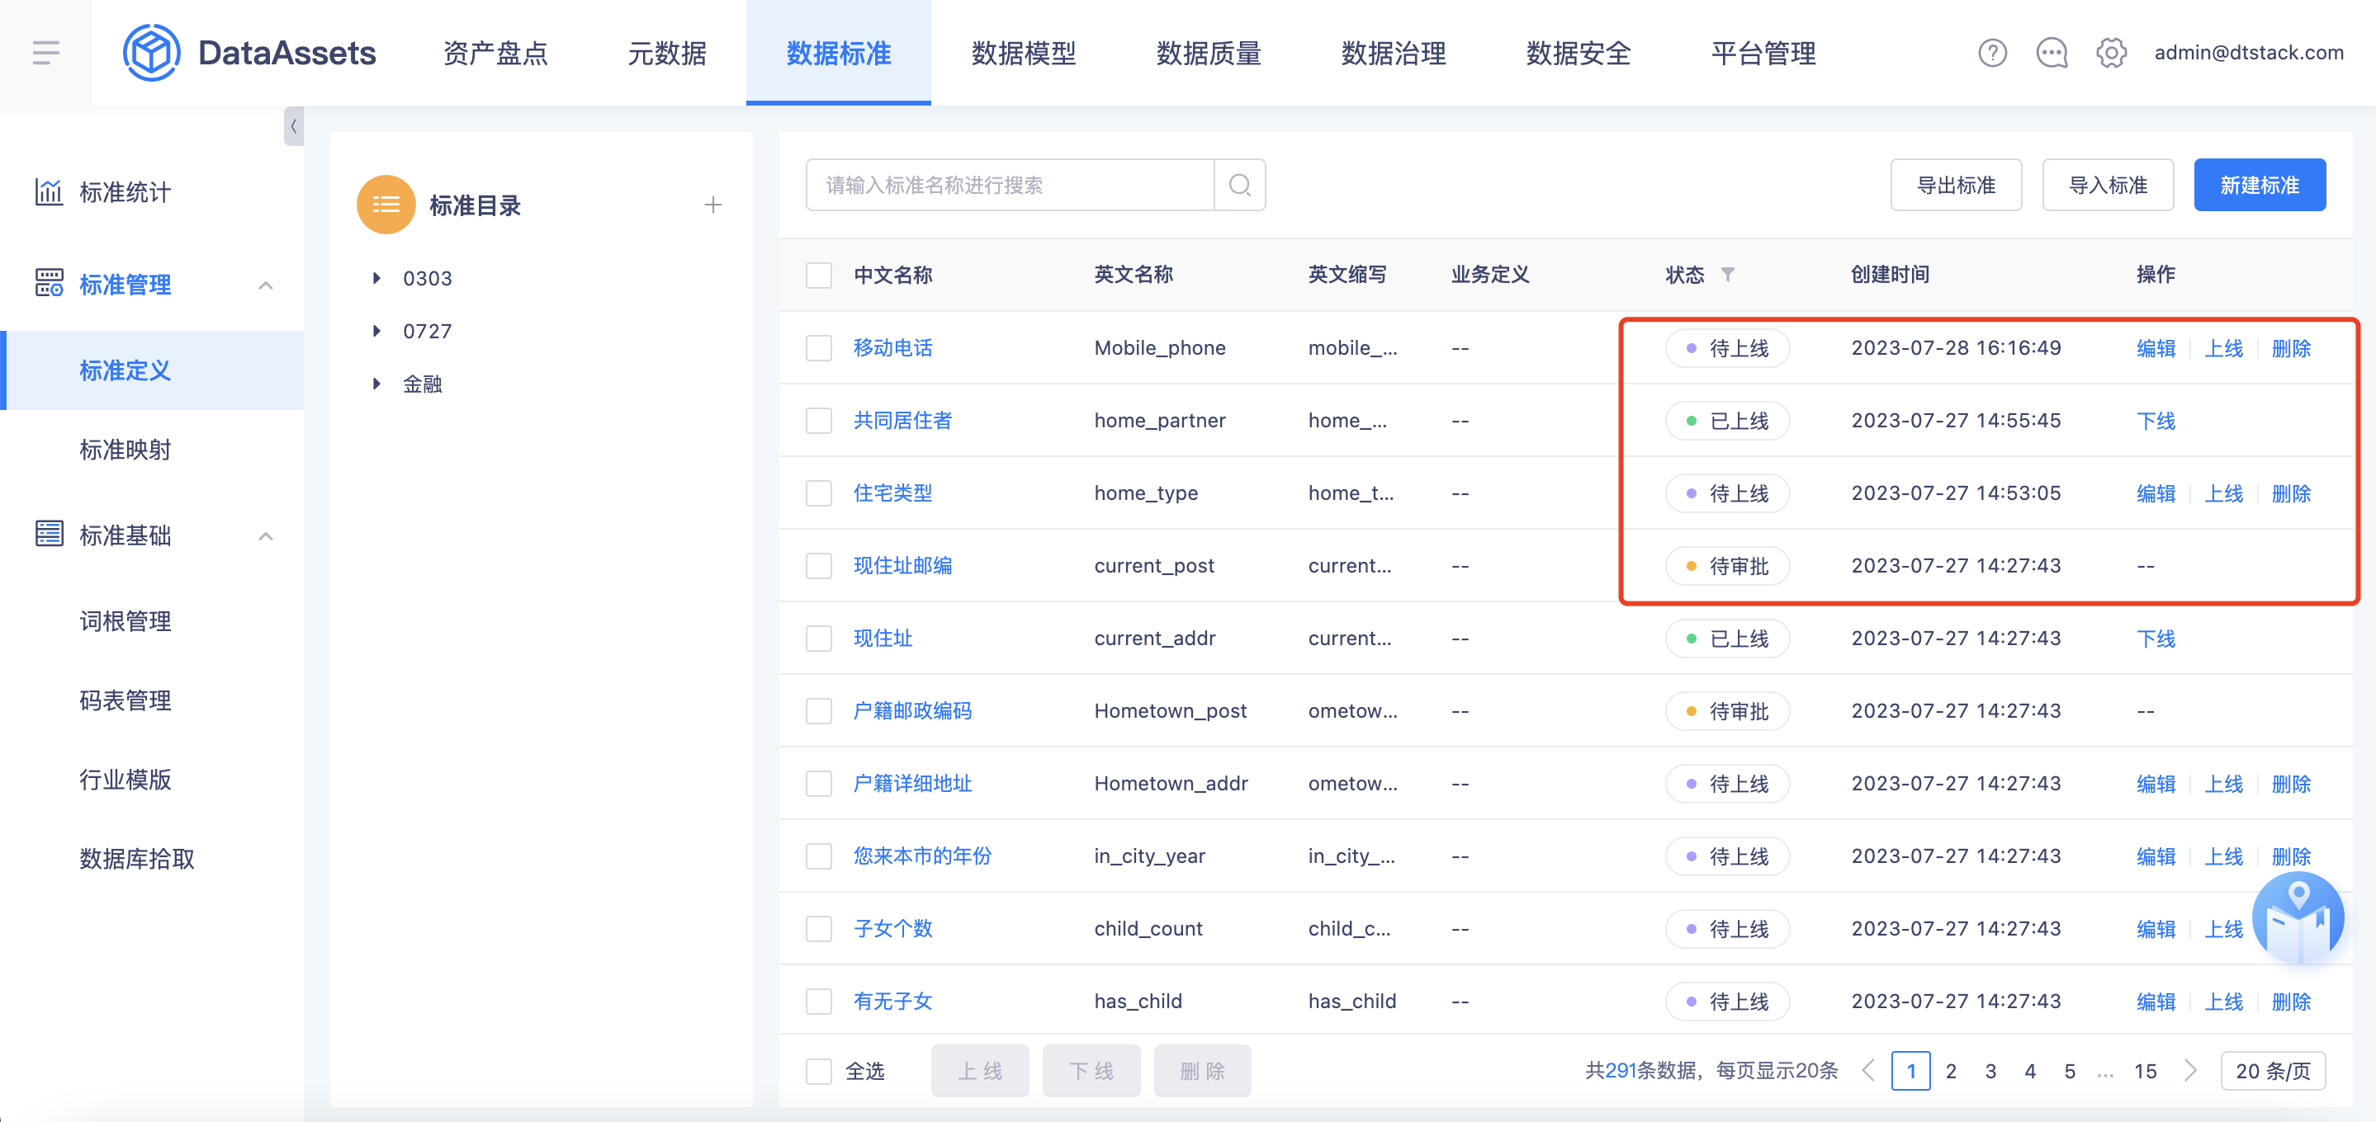2376x1122 pixels.
Task: Switch to the 数据安全 tab
Action: [x=1578, y=53]
